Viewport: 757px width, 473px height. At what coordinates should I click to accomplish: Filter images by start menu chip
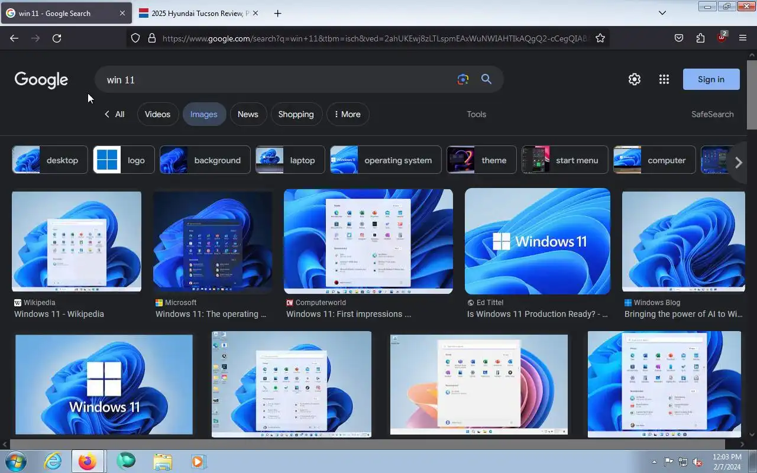[x=564, y=160]
